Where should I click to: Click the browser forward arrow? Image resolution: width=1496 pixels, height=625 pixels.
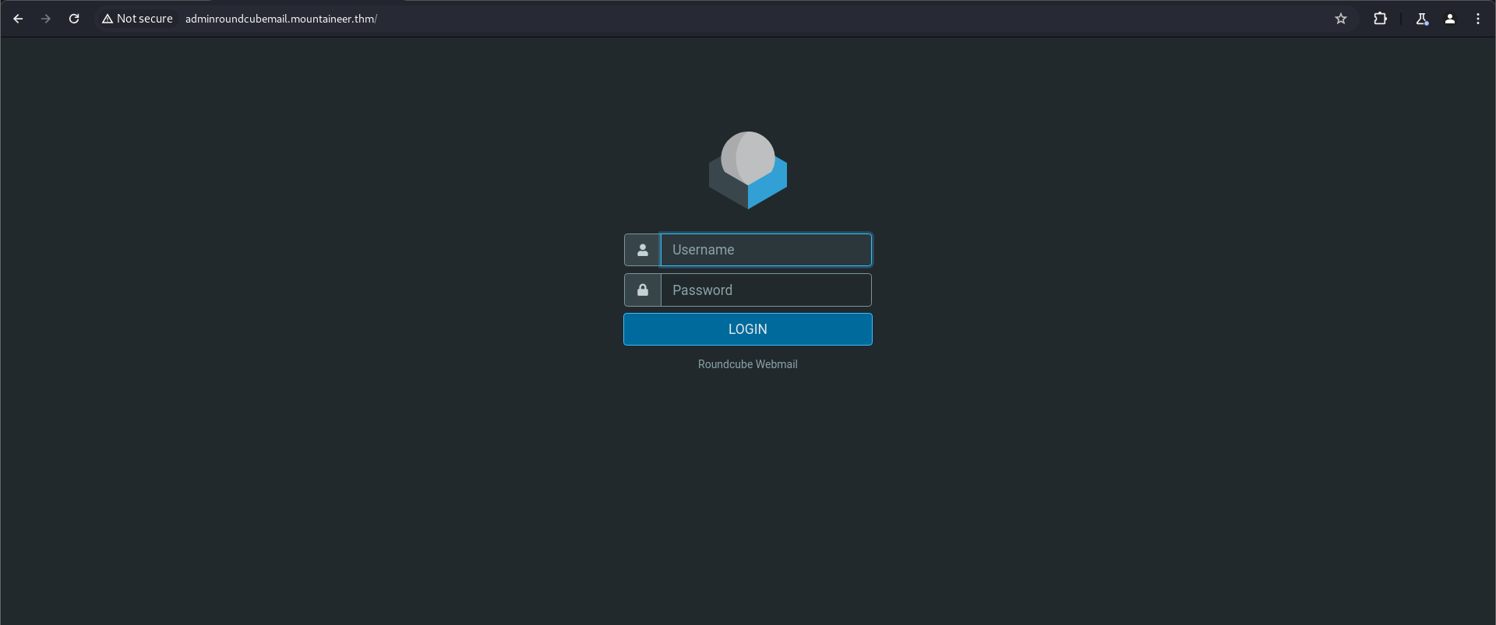click(46, 19)
